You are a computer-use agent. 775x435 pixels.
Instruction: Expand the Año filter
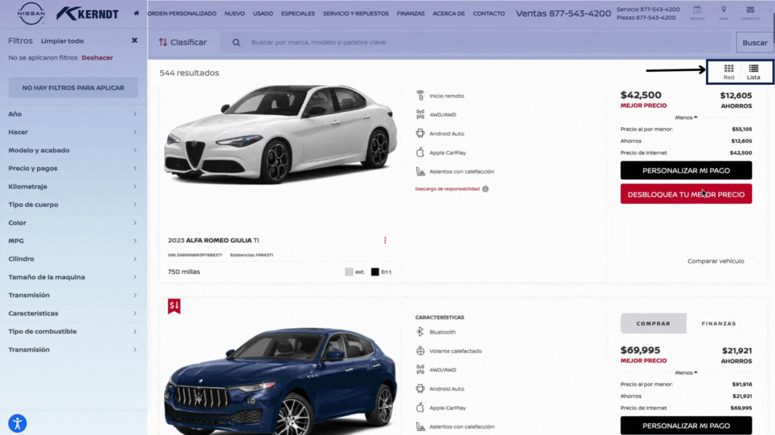[73, 114]
